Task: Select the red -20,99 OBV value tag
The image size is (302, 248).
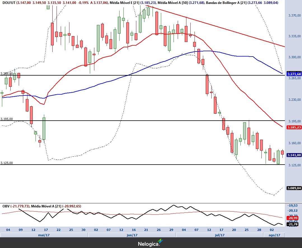Action: [x=294, y=218]
